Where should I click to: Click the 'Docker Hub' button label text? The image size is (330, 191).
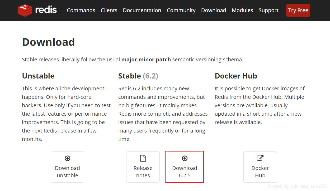coord(260,172)
